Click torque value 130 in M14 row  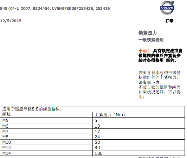[99, 153]
